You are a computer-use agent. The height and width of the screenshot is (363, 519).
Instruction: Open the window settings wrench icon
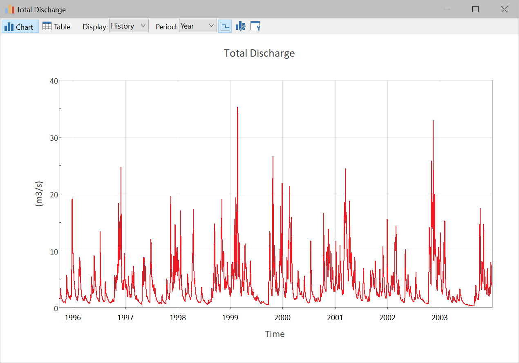tap(255, 27)
